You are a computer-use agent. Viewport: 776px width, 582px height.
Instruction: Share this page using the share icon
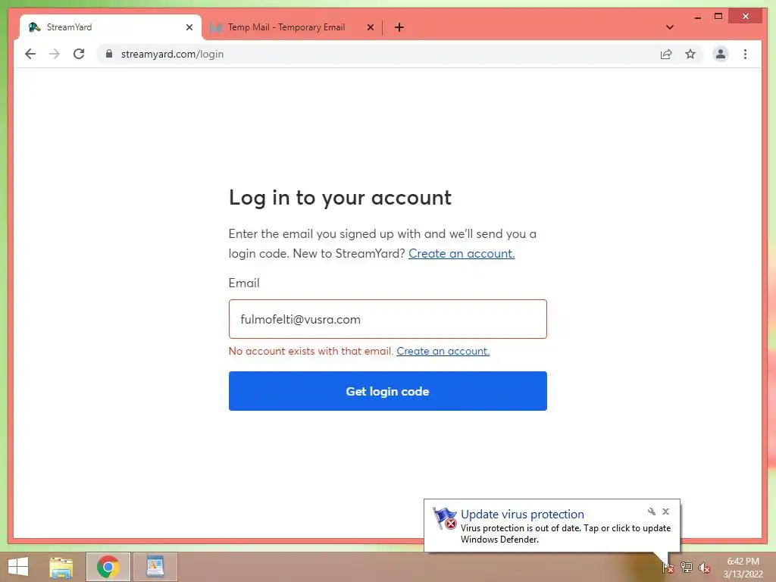[666, 54]
